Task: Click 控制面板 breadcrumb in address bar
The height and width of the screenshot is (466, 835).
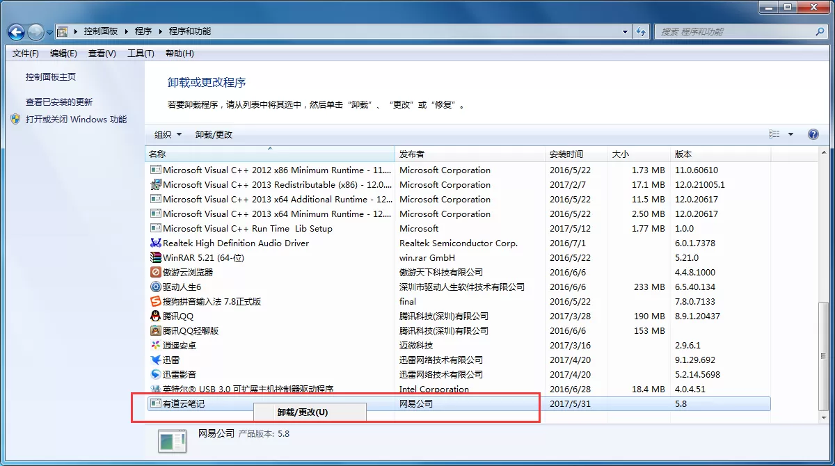Action: [101, 31]
